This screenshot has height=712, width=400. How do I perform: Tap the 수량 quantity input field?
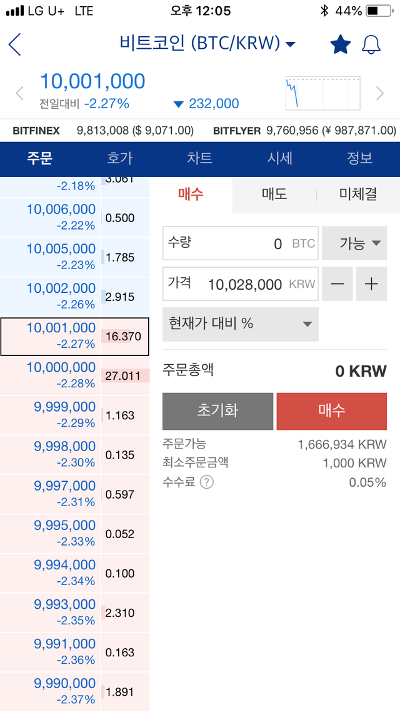coord(240,243)
